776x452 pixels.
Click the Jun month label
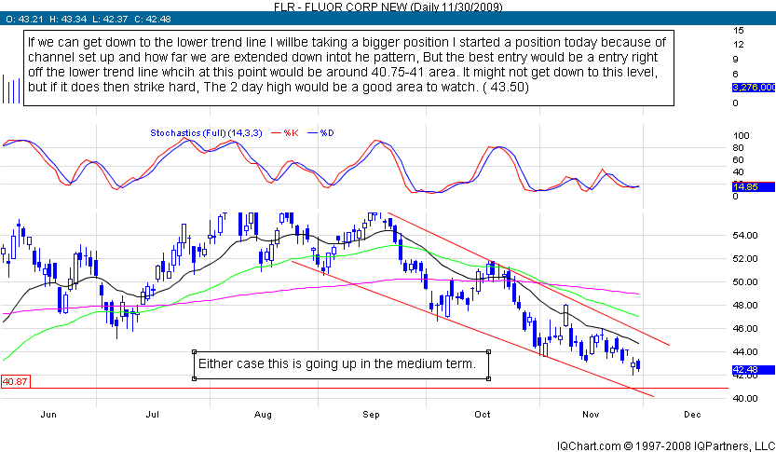pyautogui.click(x=48, y=415)
